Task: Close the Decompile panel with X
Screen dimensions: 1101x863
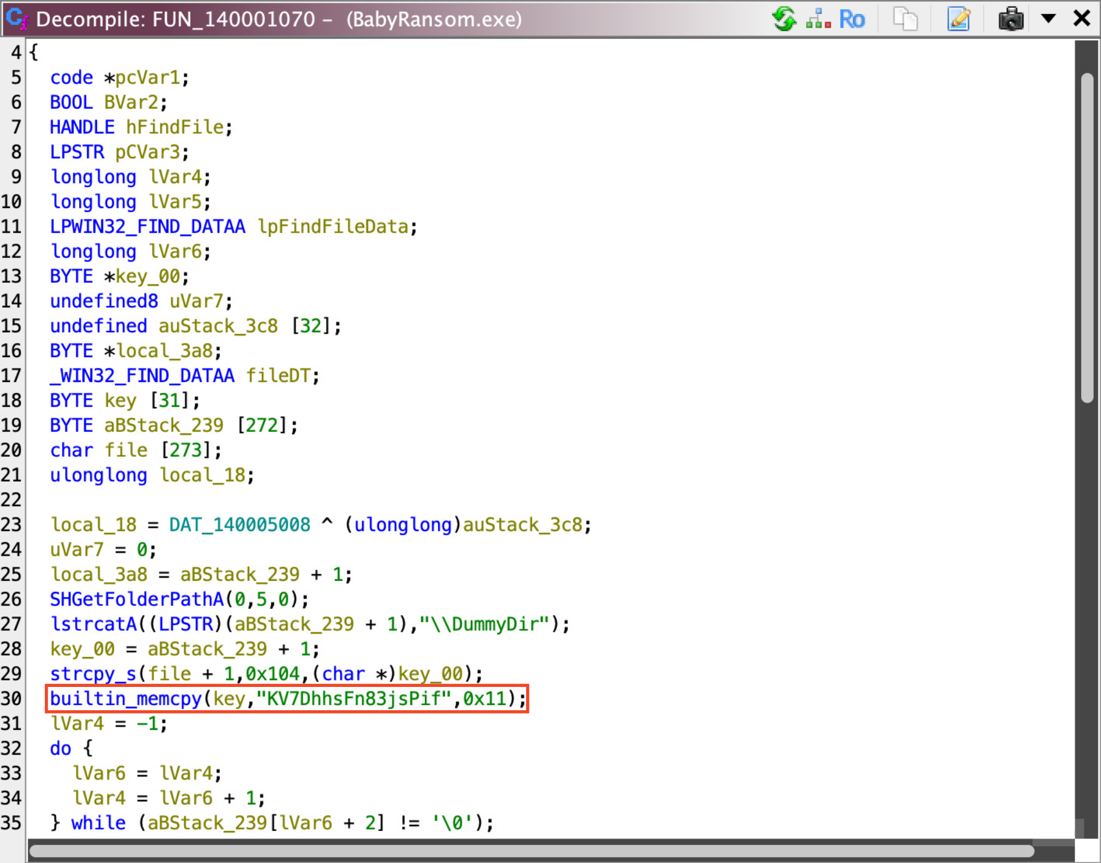Action: point(1082,18)
